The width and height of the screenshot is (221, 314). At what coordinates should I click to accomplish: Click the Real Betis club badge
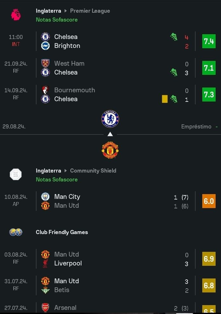[x=45, y=290]
